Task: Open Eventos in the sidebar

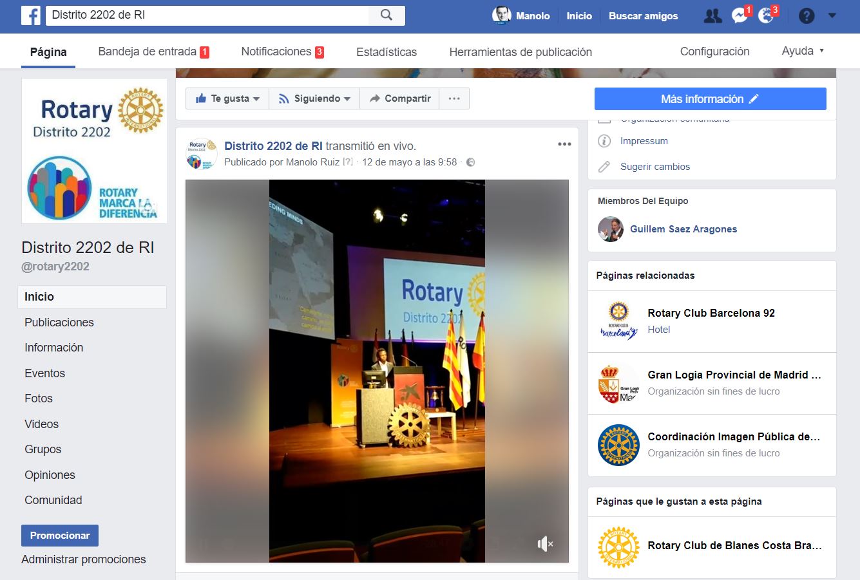Action: coord(44,373)
